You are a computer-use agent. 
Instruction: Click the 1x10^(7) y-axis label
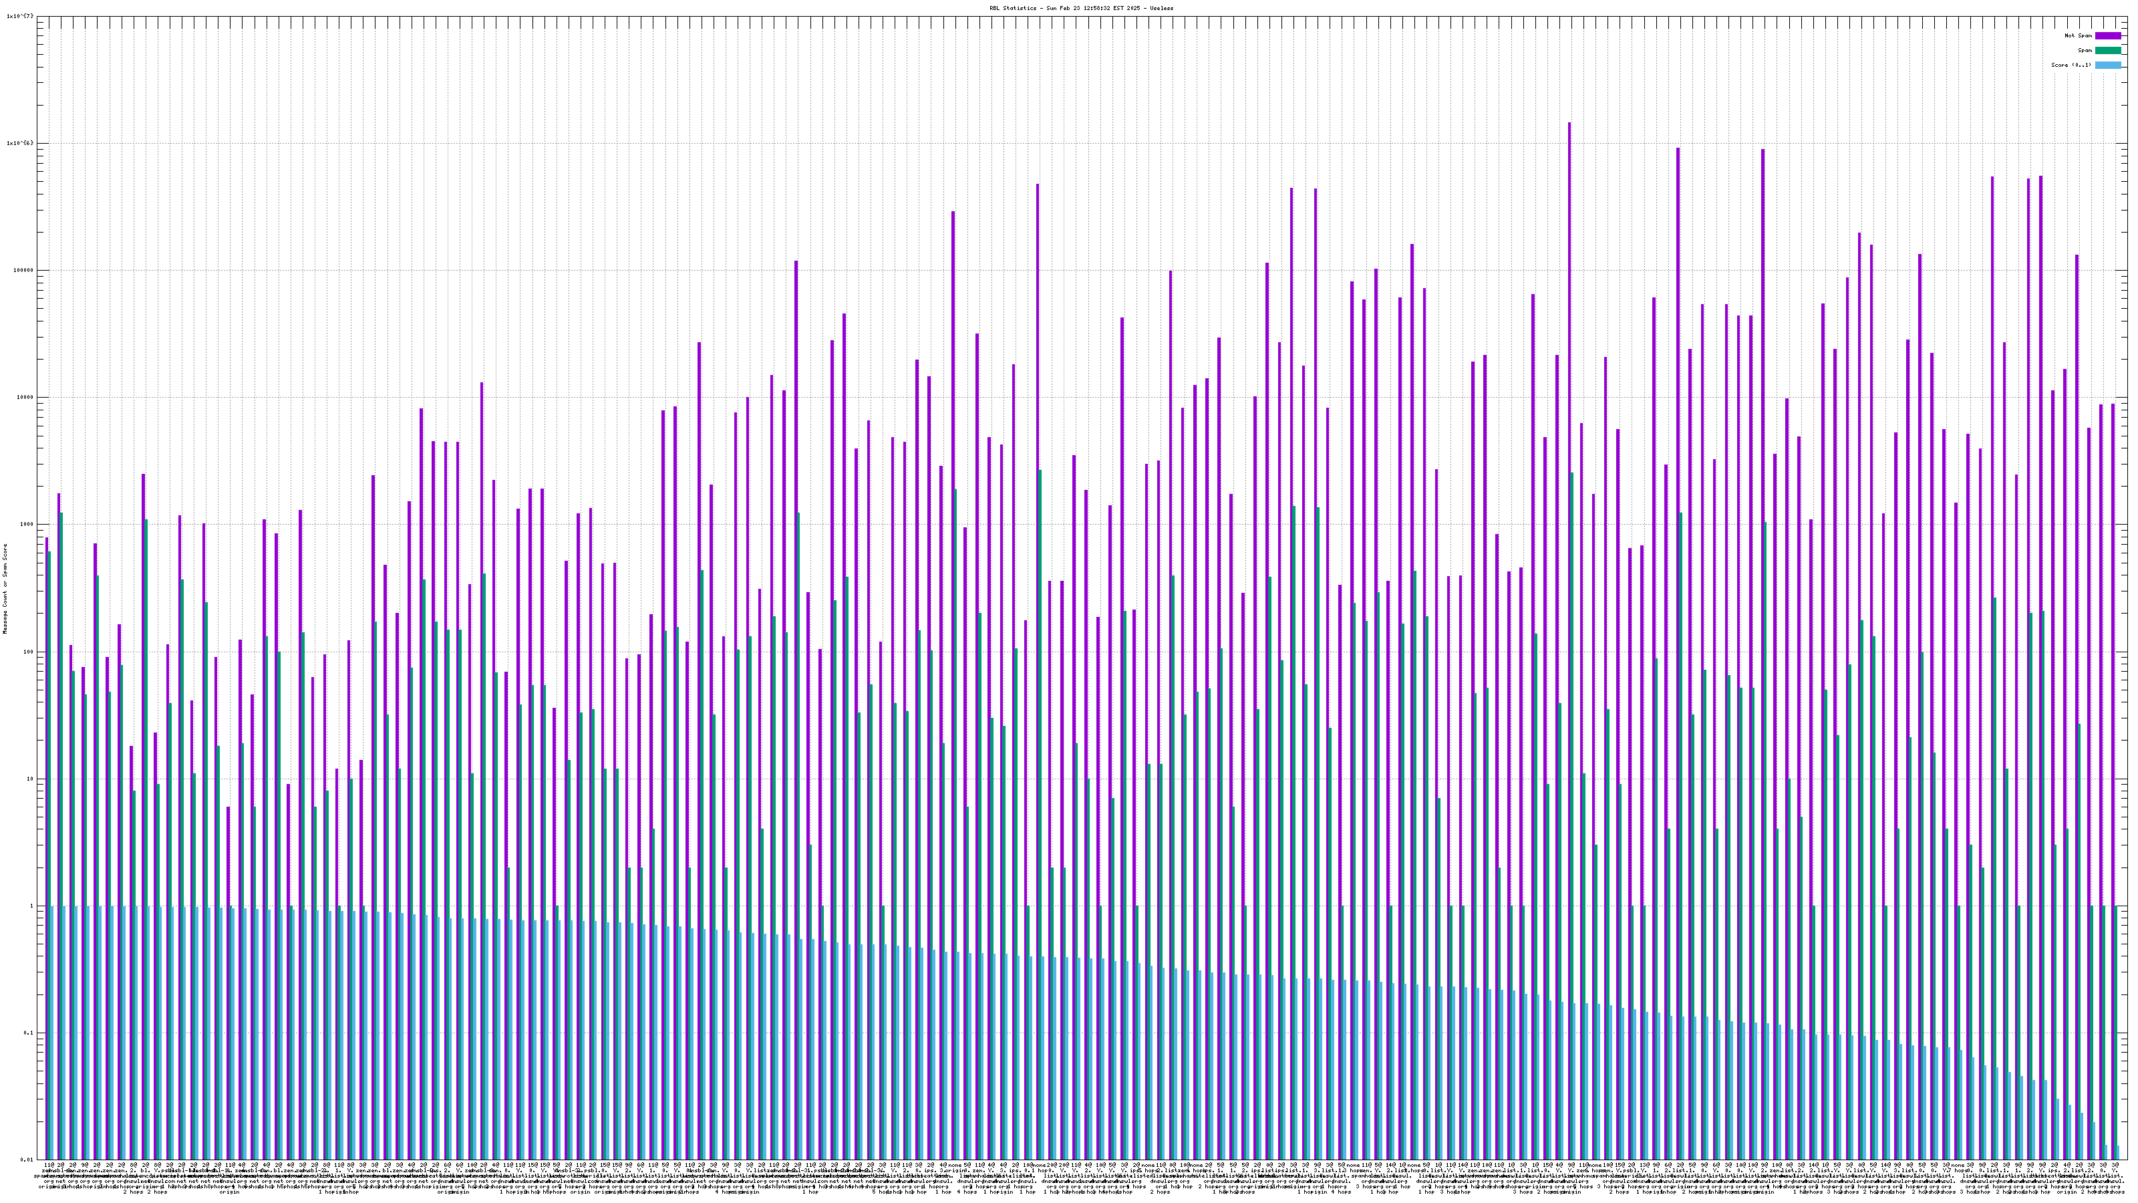(x=20, y=16)
